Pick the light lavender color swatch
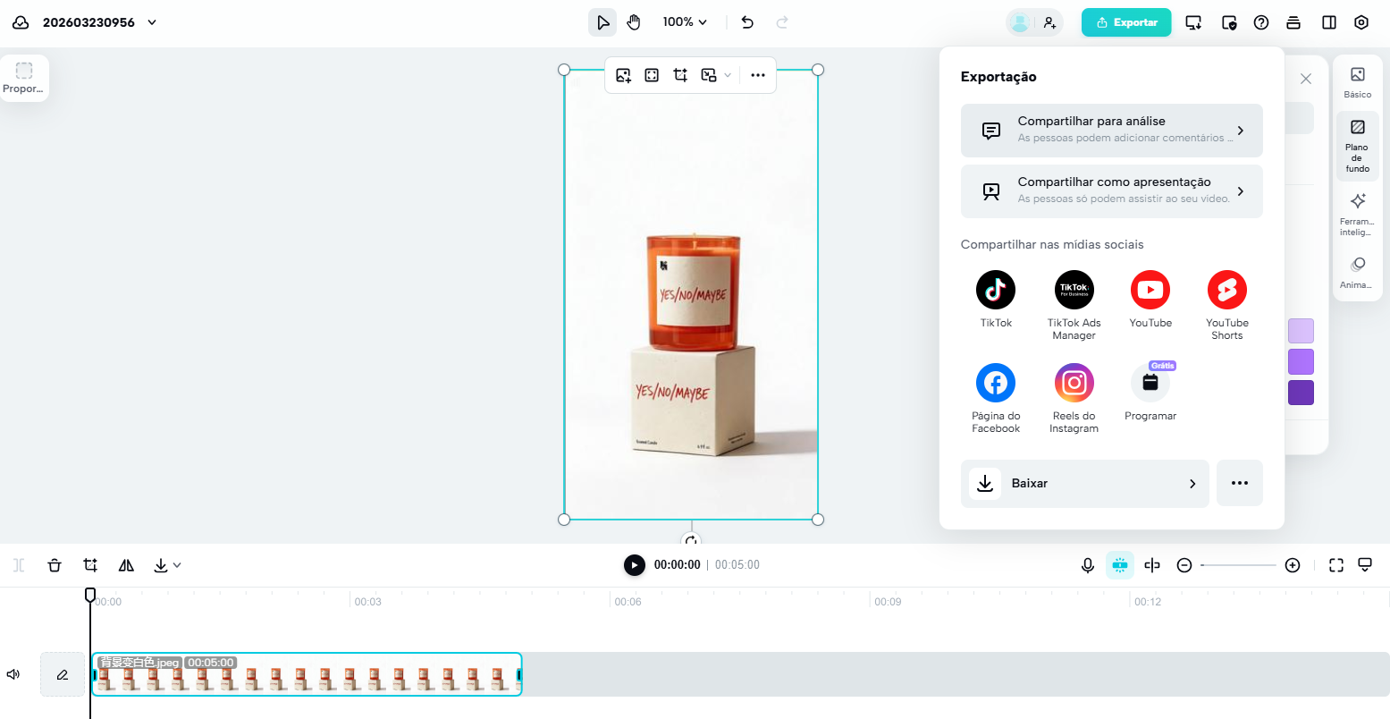 (1301, 331)
